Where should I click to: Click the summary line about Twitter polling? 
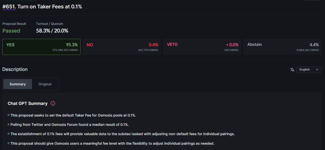[70, 125]
